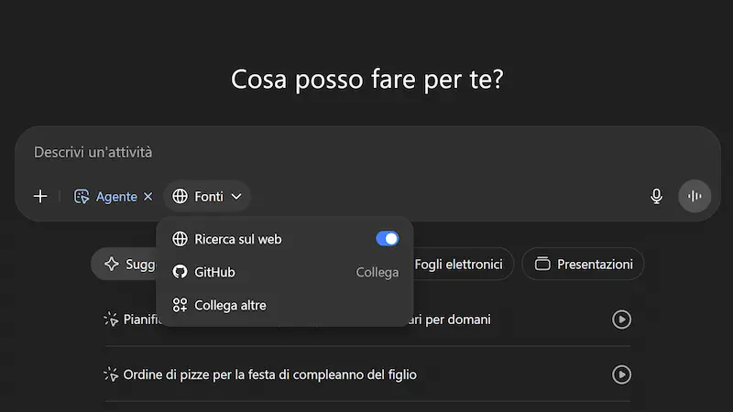Run the pizza order suggestion play button
Viewport: 733px width, 412px height.
click(x=621, y=374)
